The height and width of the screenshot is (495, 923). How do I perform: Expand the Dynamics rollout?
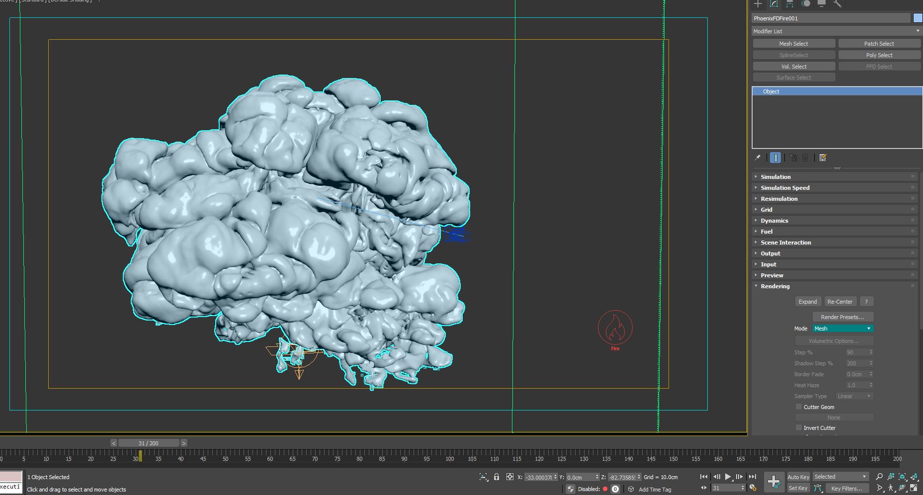tap(774, 221)
